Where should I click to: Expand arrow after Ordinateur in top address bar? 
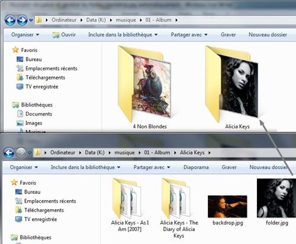[x=81, y=20]
